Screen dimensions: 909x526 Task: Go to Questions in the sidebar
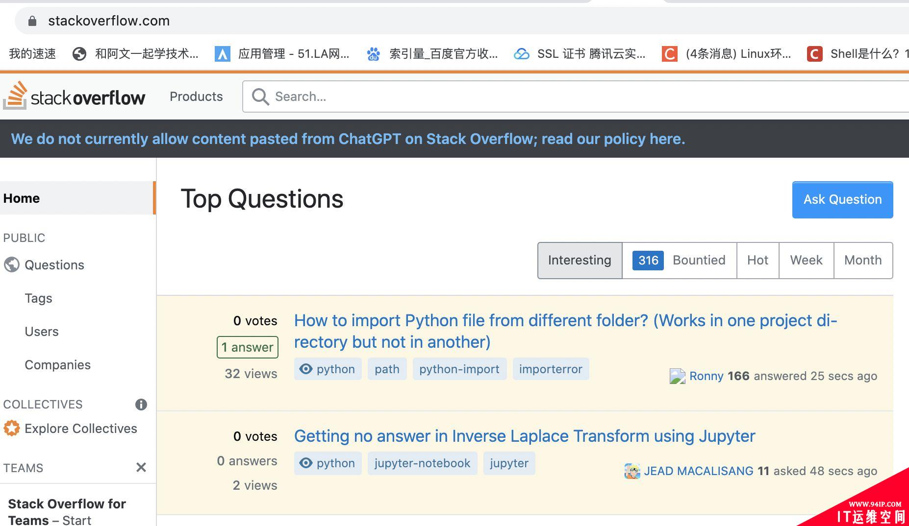click(54, 265)
